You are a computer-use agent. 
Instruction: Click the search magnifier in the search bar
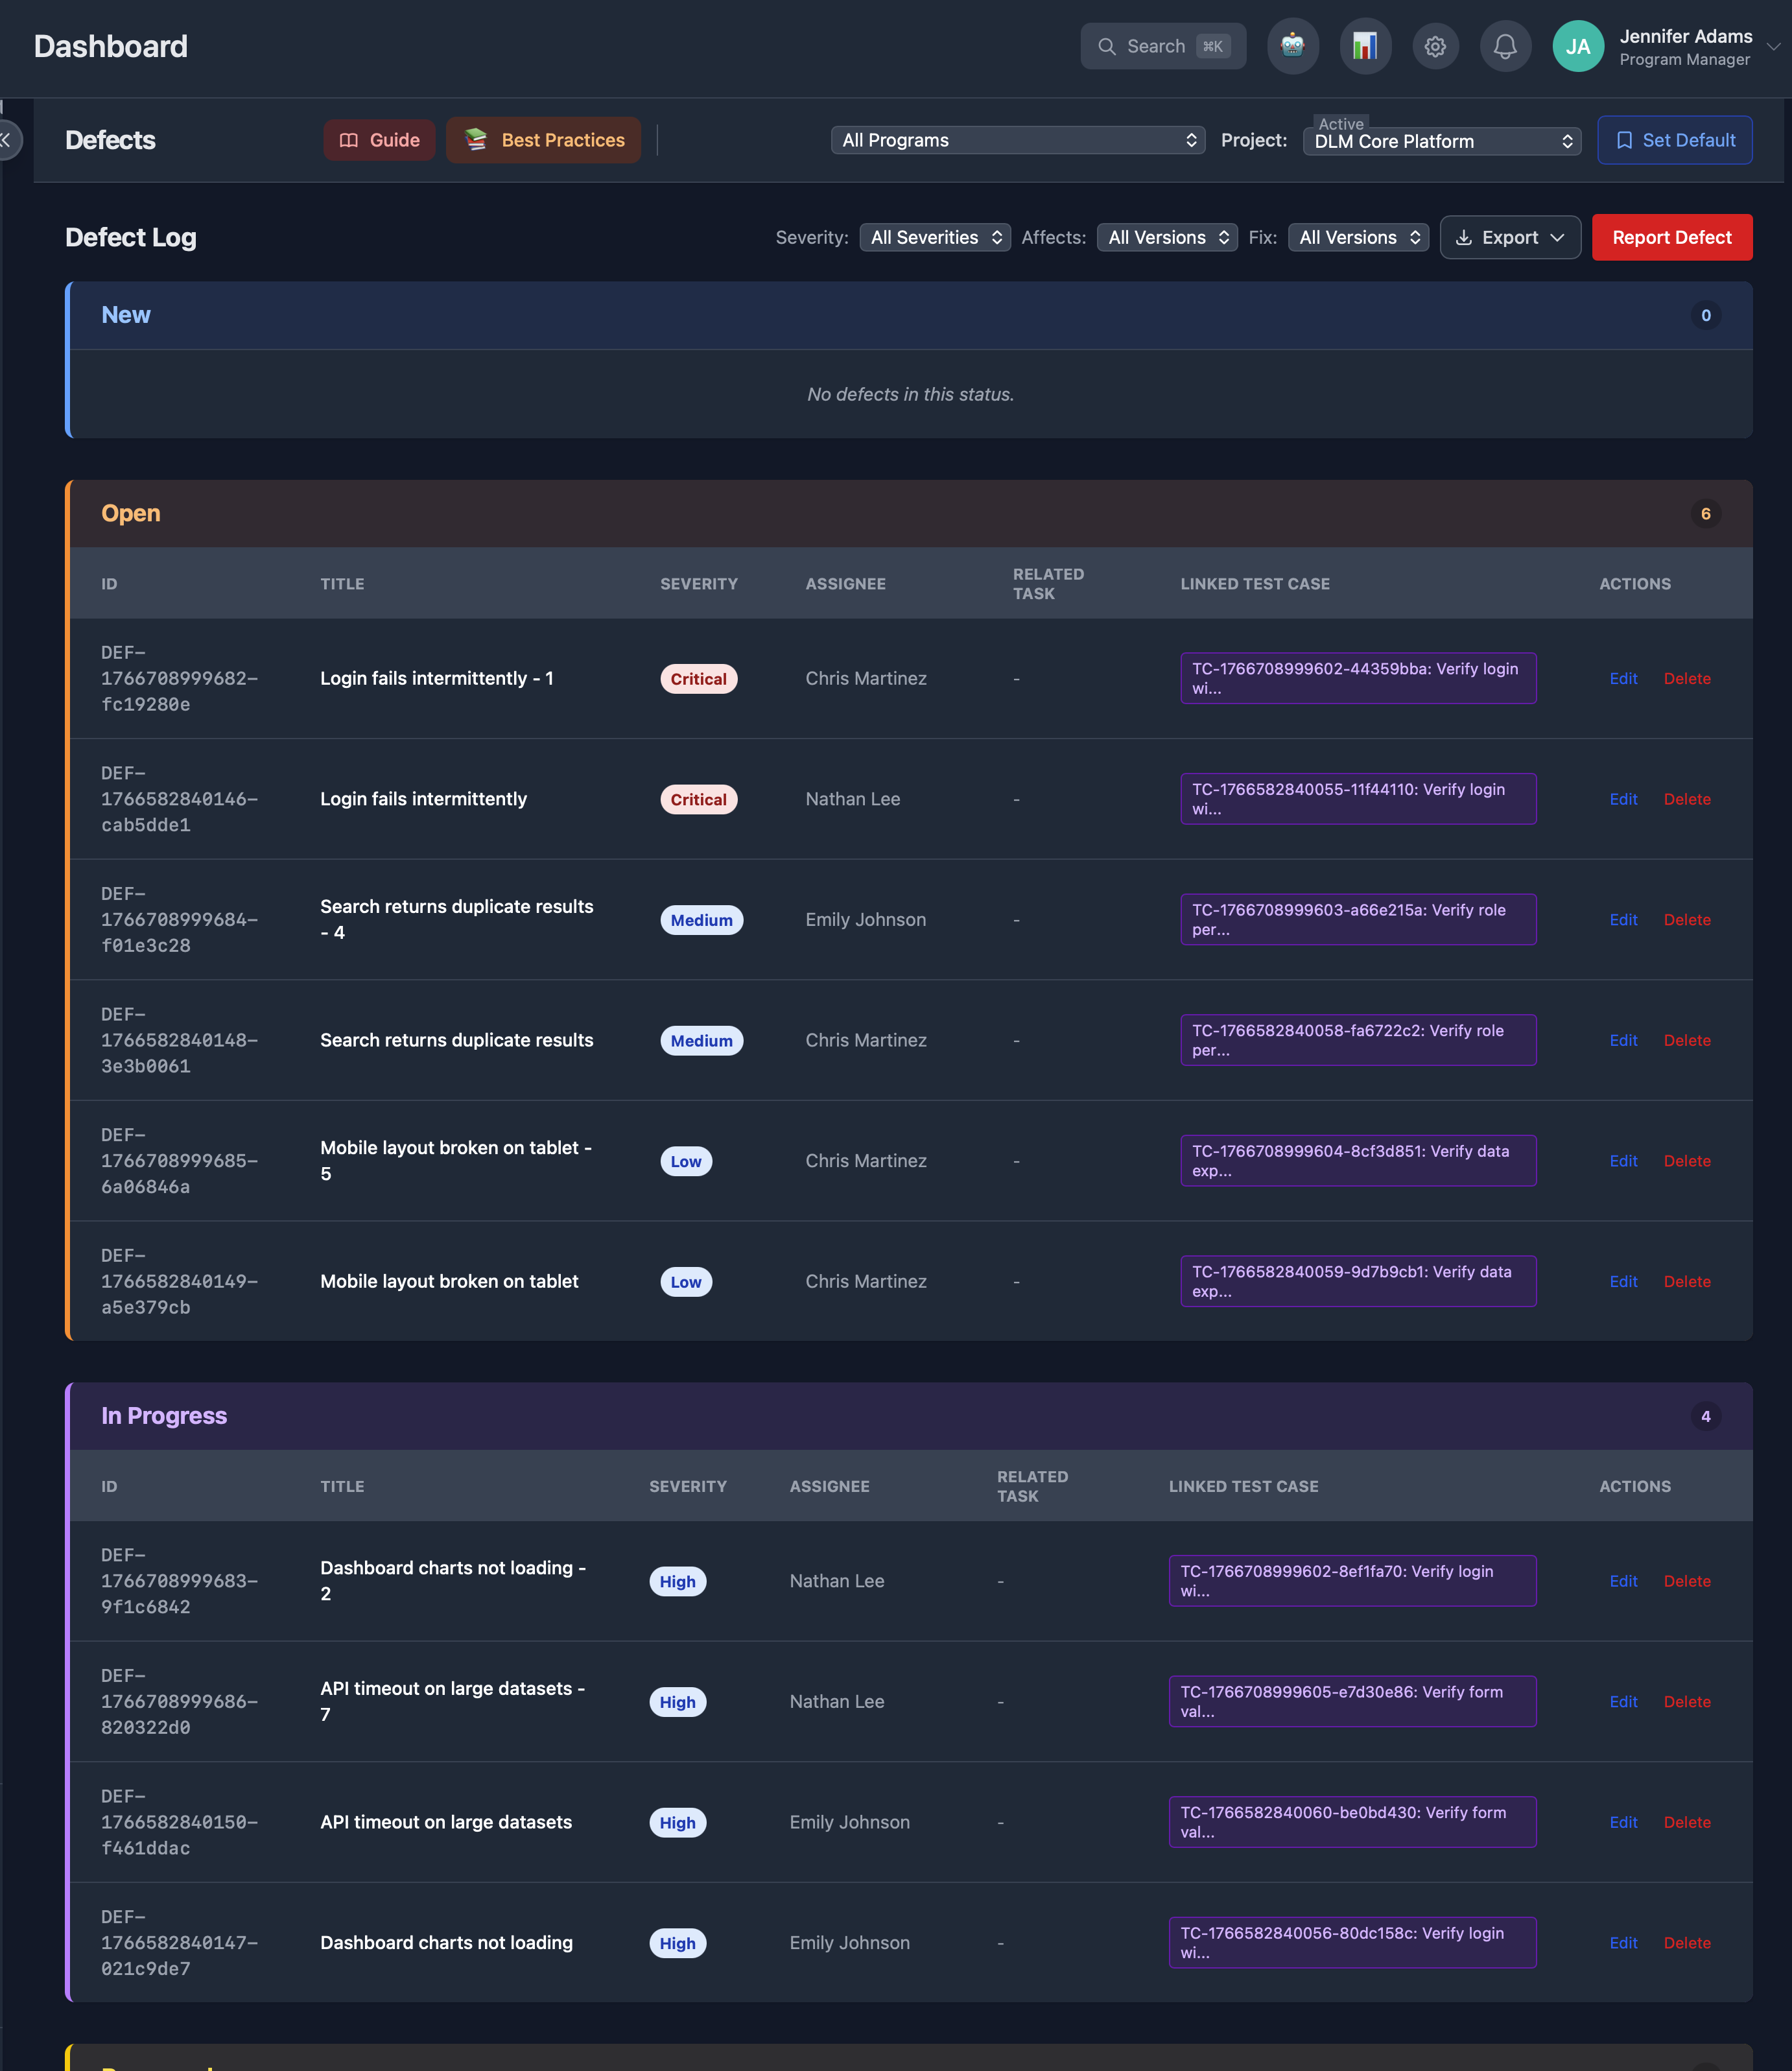tap(1107, 46)
